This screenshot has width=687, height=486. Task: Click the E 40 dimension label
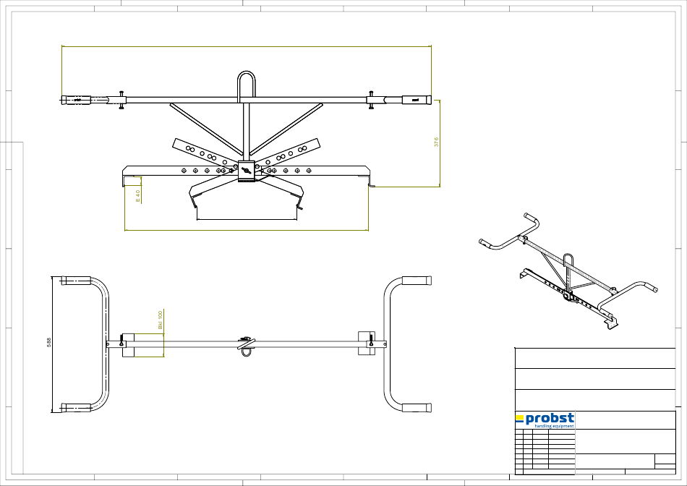coord(137,195)
